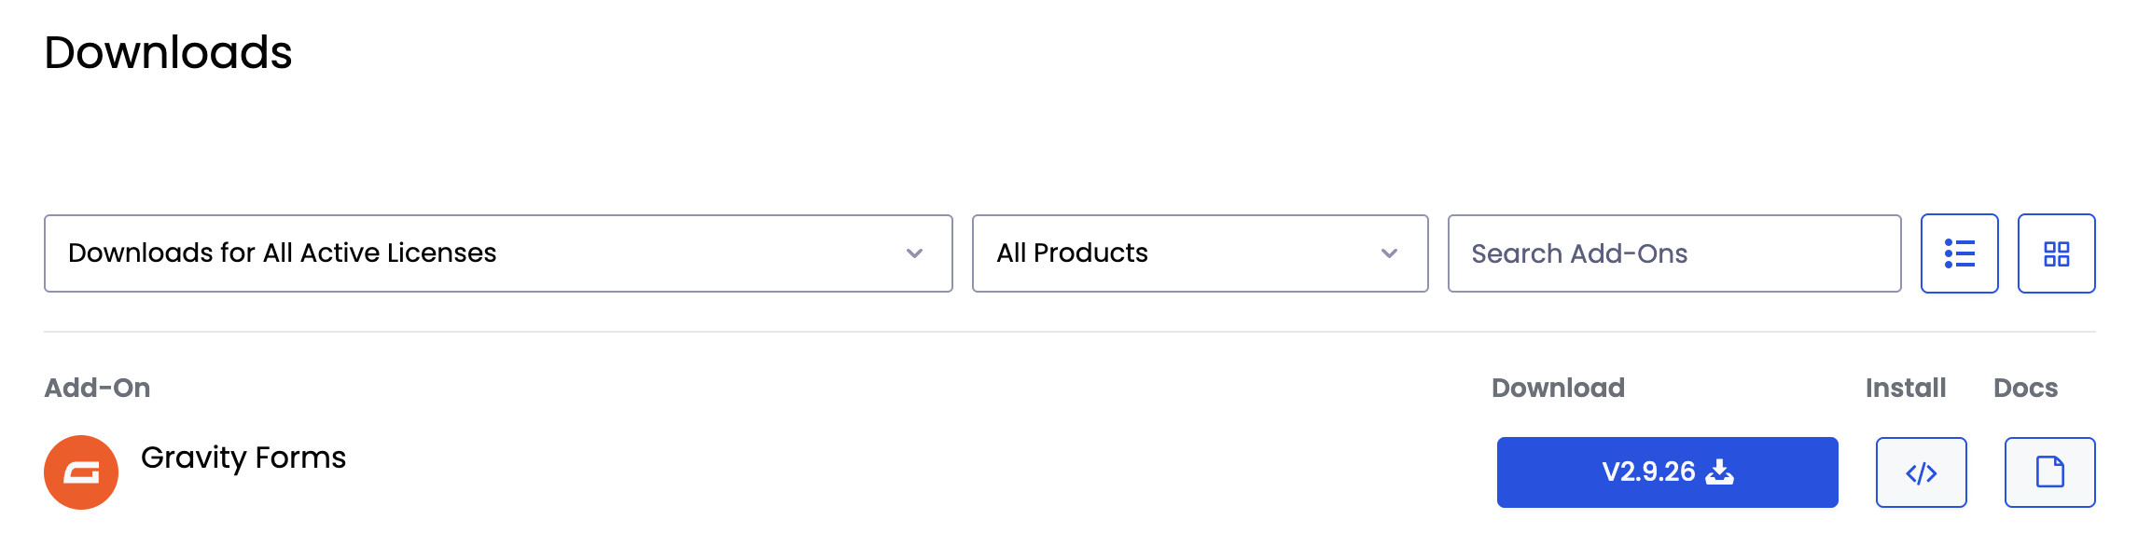This screenshot has width=2138, height=533.
Task: Click the Docs column header
Action: pyautogui.click(x=2025, y=388)
